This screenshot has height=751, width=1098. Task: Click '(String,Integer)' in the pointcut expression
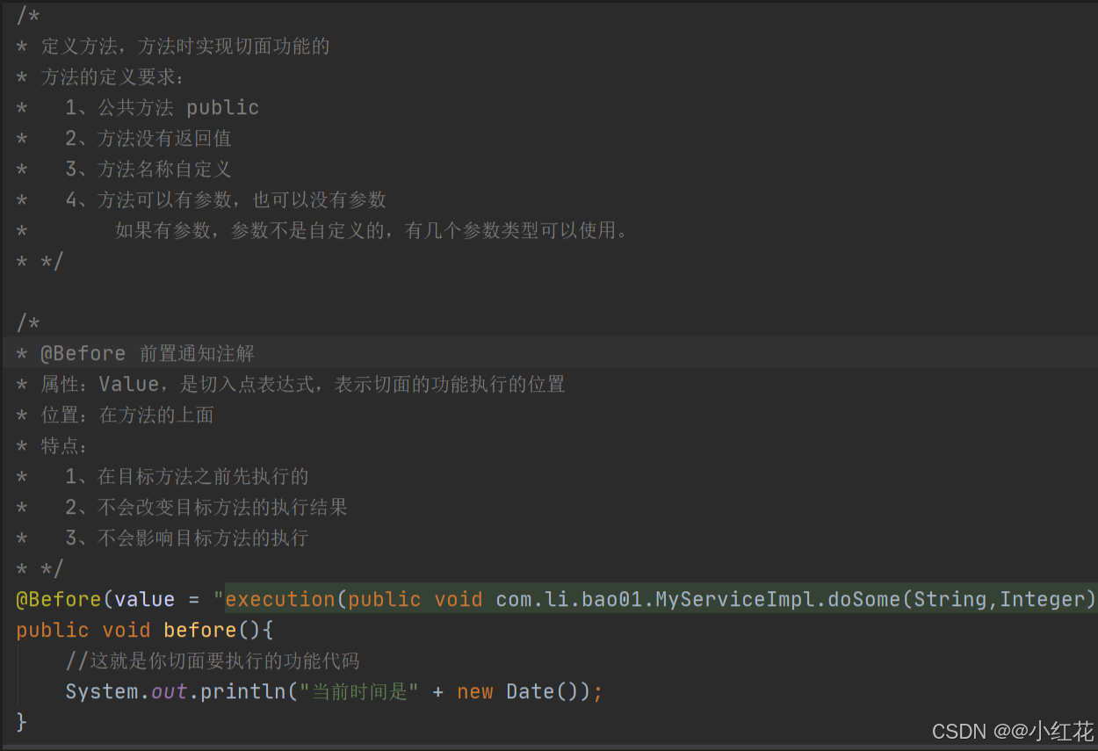(1000, 599)
